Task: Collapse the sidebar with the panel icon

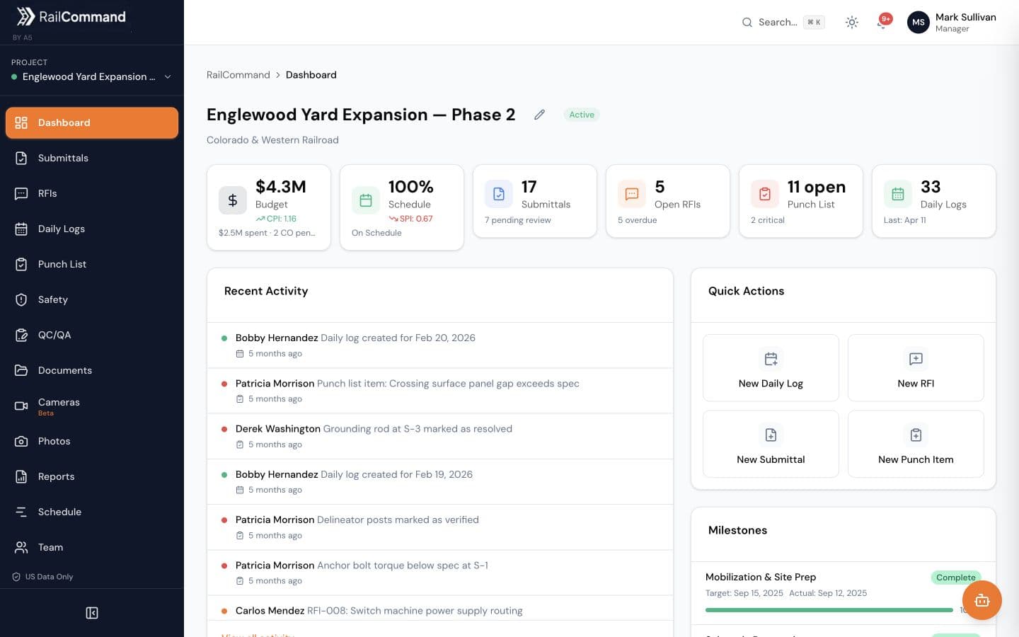Action: coord(92,613)
